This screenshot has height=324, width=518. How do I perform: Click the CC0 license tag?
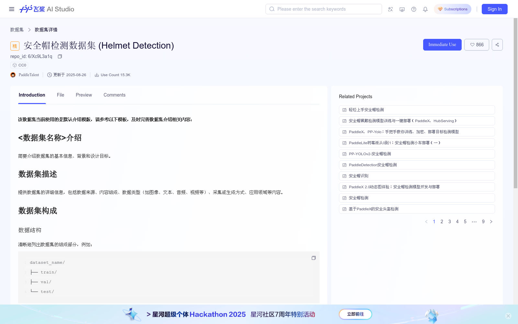19,65
